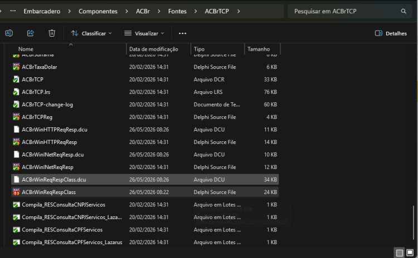Click the Documento de Te... type cell
The height and width of the screenshot is (258, 418).
click(x=217, y=105)
